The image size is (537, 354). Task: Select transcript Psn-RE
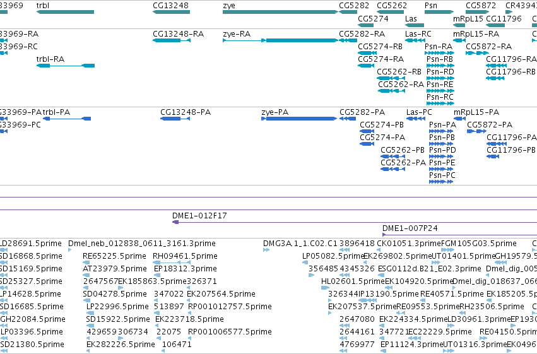(x=440, y=91)
